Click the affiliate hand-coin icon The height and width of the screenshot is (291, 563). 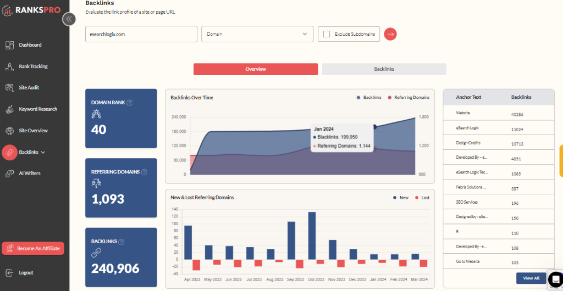click(10, 248)
